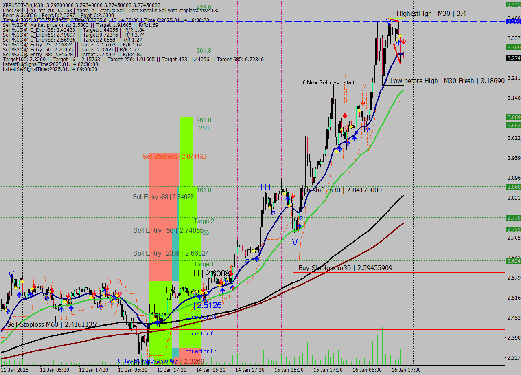Screen dimensions: 521x375
Task: Click the LatestSellSignalTime info line
Action: point(50,69)
